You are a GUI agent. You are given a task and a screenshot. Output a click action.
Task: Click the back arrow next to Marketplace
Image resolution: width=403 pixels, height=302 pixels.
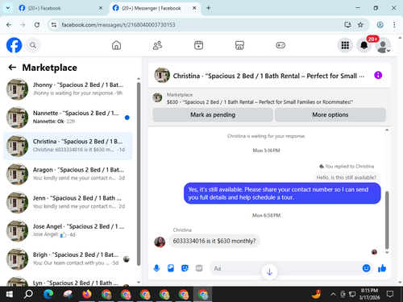tap(12, 68)
